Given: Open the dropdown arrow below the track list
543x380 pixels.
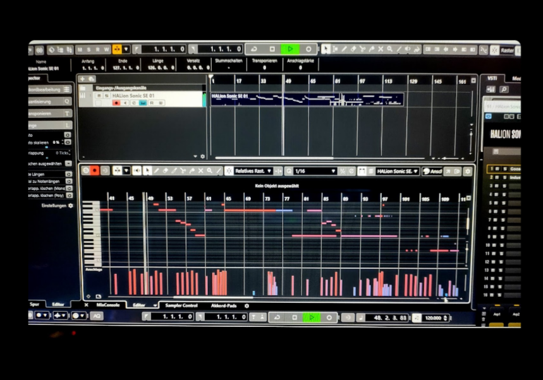Looking at the screenshot, I should click(195, 157).
